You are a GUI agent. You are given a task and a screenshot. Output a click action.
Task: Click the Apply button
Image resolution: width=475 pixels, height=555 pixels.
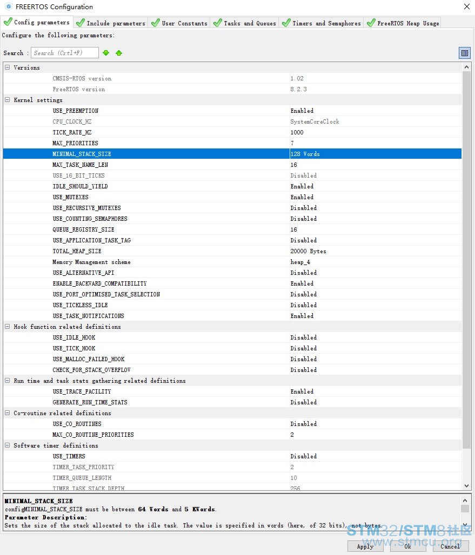365,546
